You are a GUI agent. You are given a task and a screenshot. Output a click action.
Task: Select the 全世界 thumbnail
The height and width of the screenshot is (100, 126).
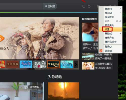(67, 64)
